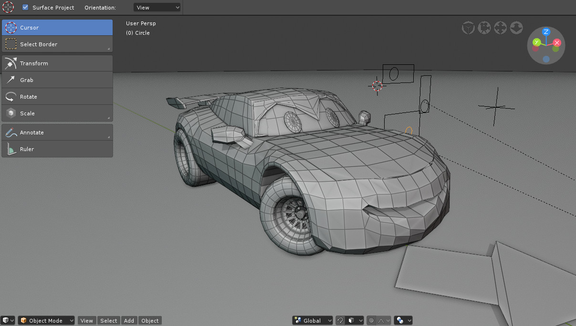
Task: Click the "(0) Circle" object label
Action: (138, 33)
